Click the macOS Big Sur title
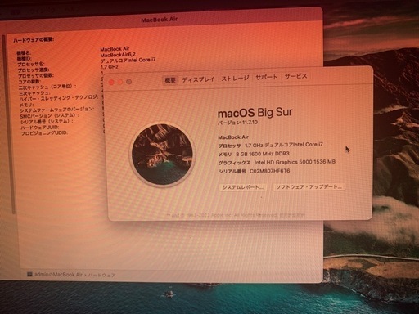419x314 pixels. [x=255, y=113]
